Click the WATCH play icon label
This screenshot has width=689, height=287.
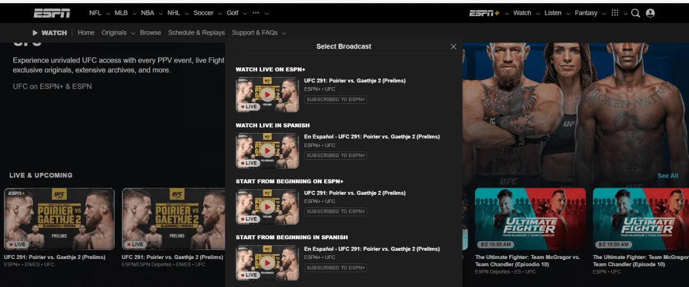(x=50, y=33)
